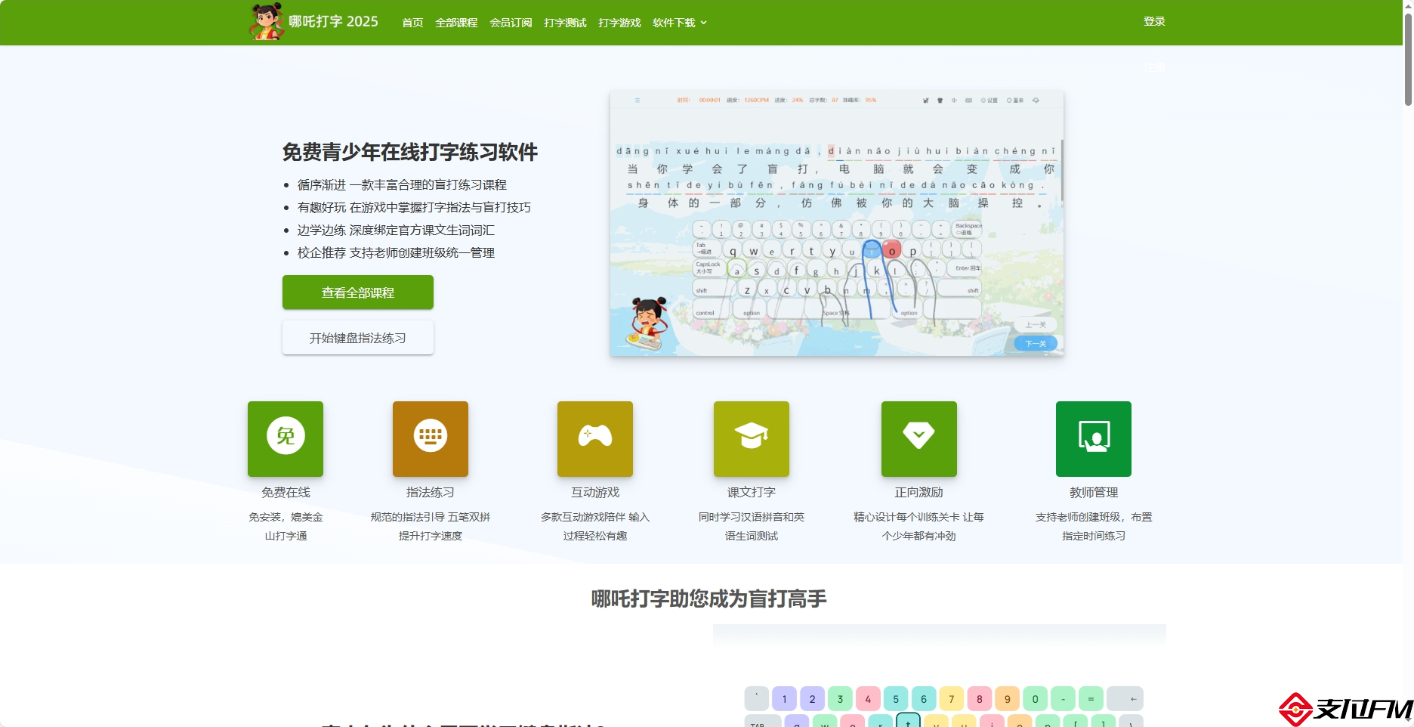The width and height of the screenshot is (1414, 727).
Task: Click bullet text 循序渐进 一款丰富合理的盲打练习课程
Action: 402,185
